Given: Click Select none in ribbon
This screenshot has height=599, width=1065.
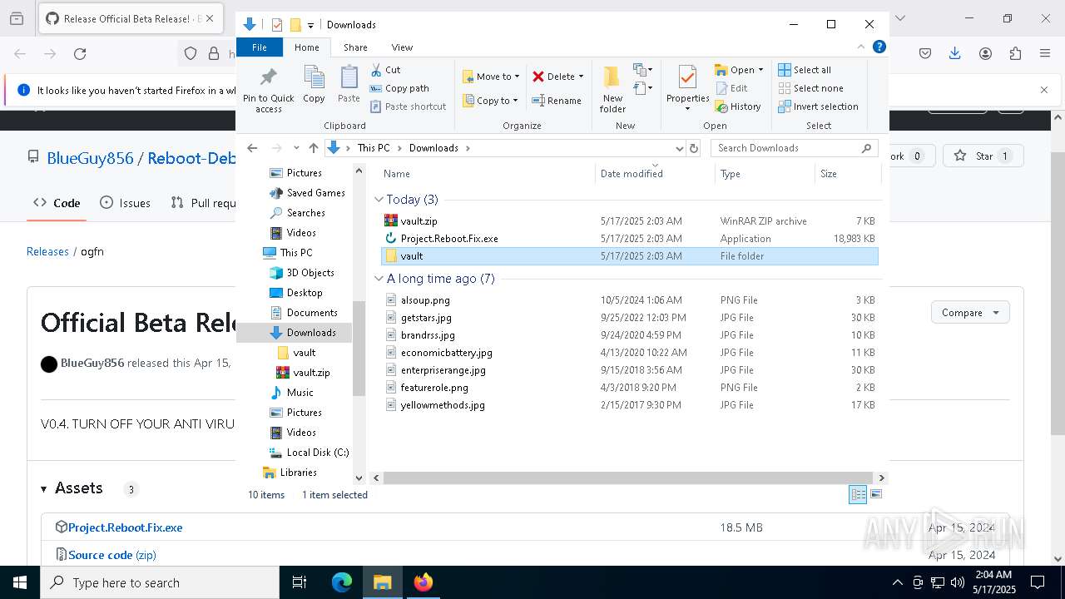Looking at the screenshot, I should point(810,88).
